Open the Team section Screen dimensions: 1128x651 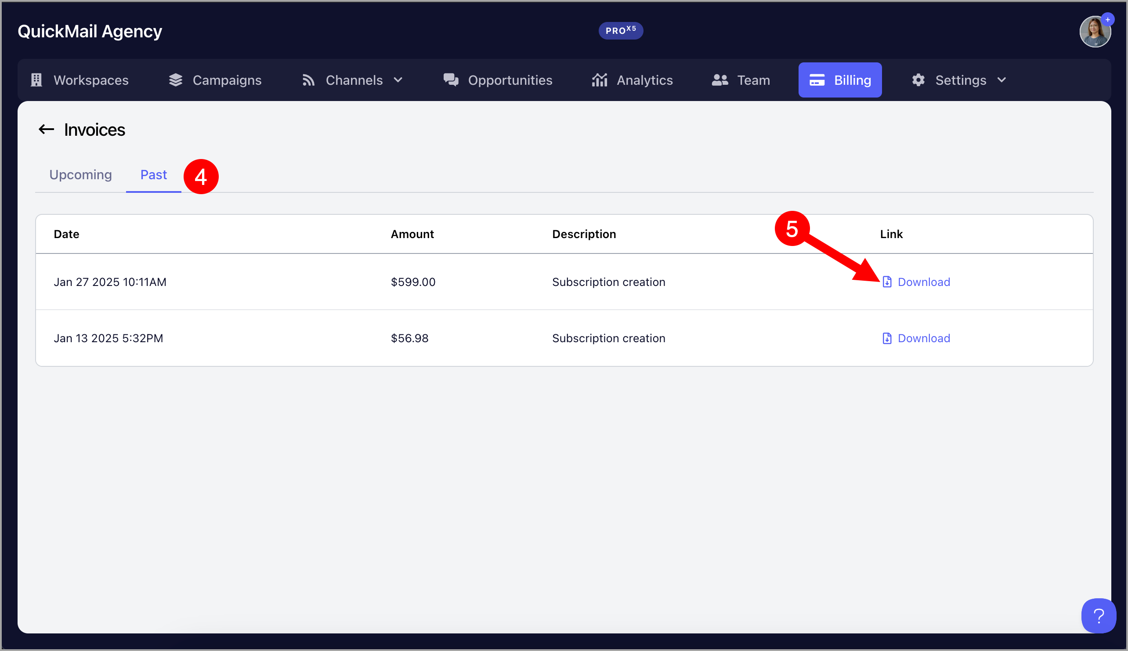[x=741, y=80]
